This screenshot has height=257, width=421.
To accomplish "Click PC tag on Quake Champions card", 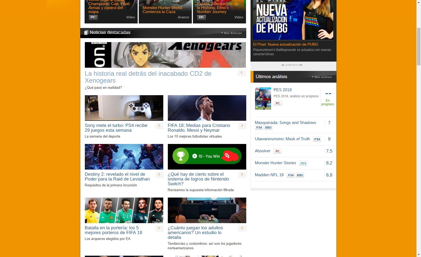I will point(93,17).
